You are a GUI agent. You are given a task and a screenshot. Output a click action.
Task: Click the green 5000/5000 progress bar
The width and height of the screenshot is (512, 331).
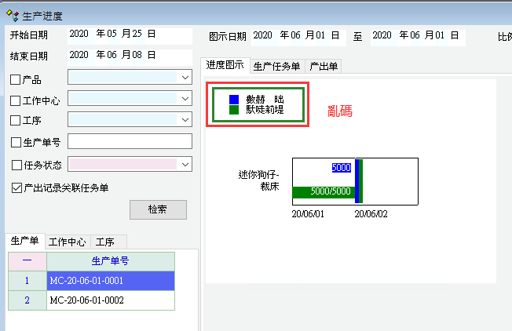[323, 192]
